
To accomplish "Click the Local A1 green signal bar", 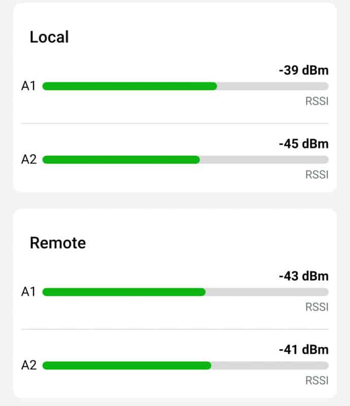I will [130, 86].
